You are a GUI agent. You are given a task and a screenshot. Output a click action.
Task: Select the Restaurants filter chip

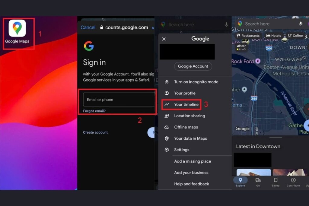point(248,36)
